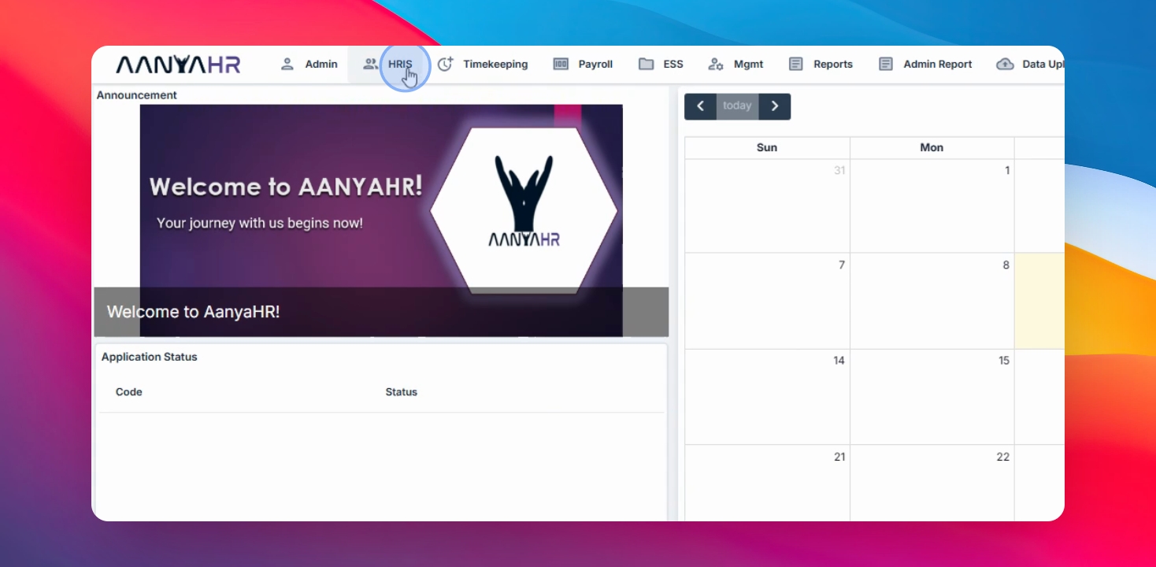Click the Payroll money icon
1156x567 pixels.
click(x=561, y=65)
